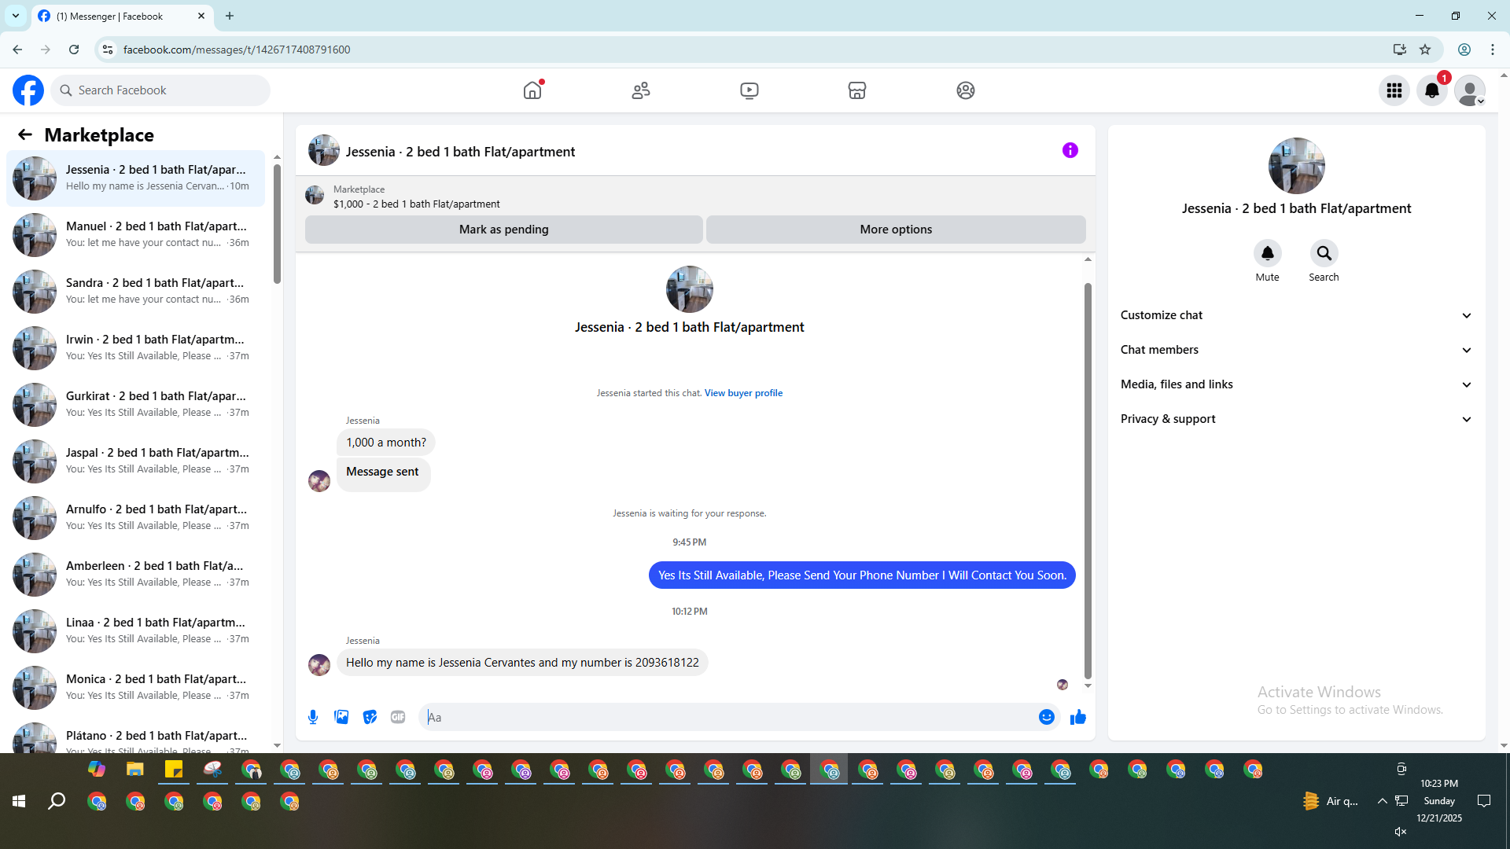Open a new browser tab
Image resolution: width=1510 pixels, height=849 pixels.
(230, 16)
